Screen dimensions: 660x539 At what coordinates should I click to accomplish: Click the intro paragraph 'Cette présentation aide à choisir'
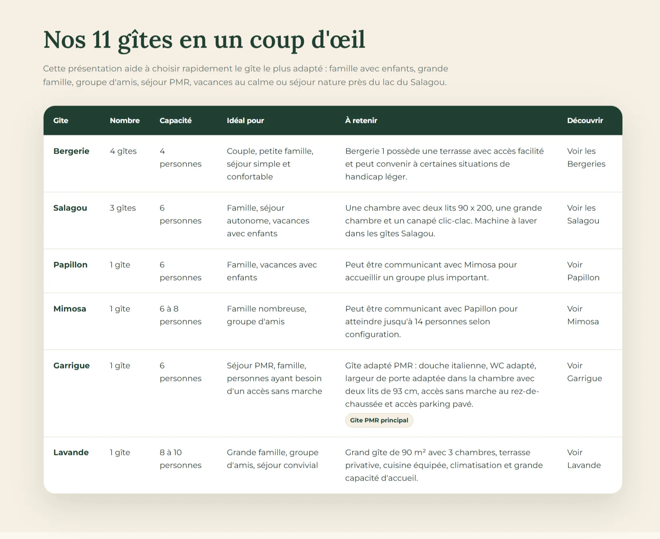(245, 75)
